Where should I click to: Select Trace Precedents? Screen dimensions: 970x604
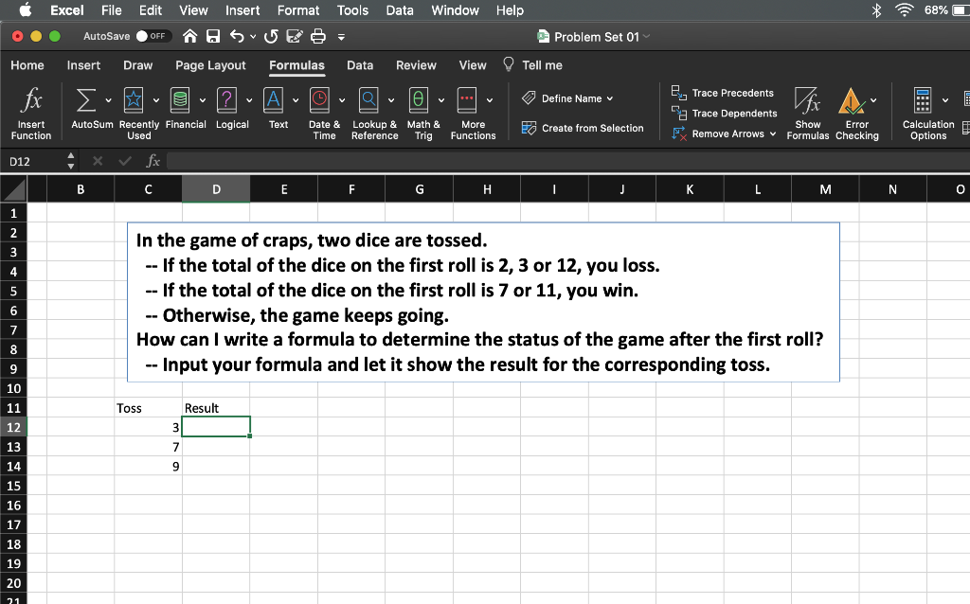coord(725,93)
